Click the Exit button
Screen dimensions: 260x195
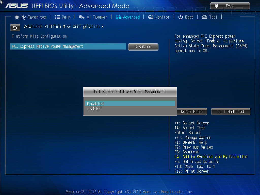[230, 6]
